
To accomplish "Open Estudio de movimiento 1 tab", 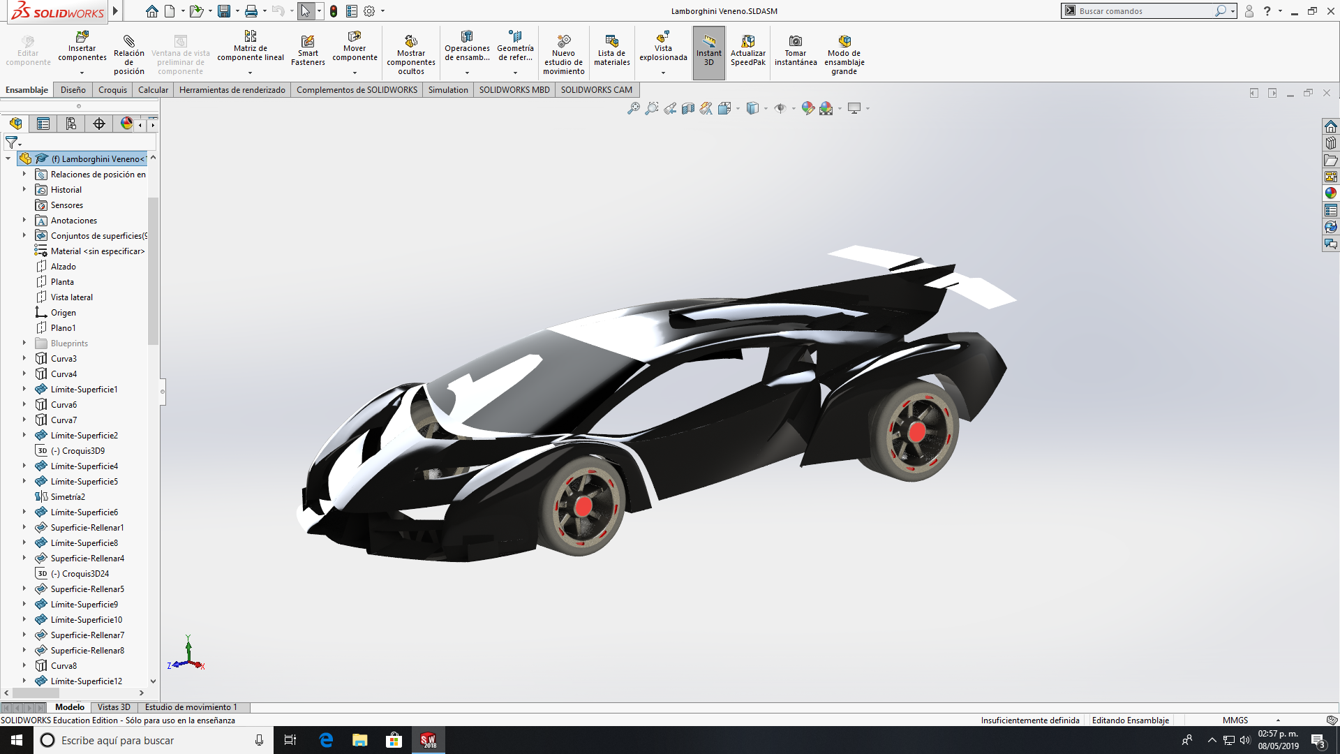I will point(191,707).
